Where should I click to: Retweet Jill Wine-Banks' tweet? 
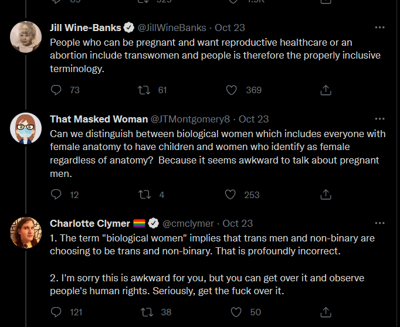(x=143, y=90)
